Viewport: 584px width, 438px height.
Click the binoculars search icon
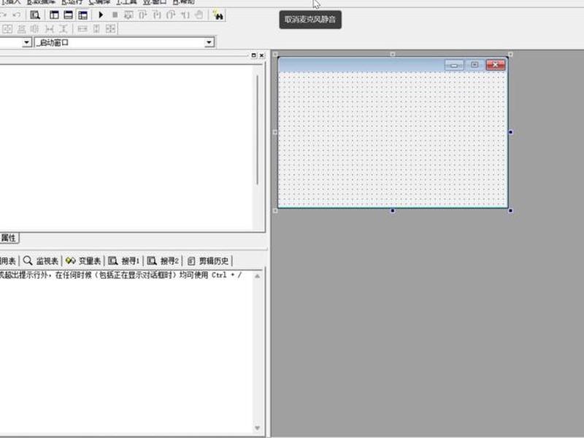coord(218,15)
